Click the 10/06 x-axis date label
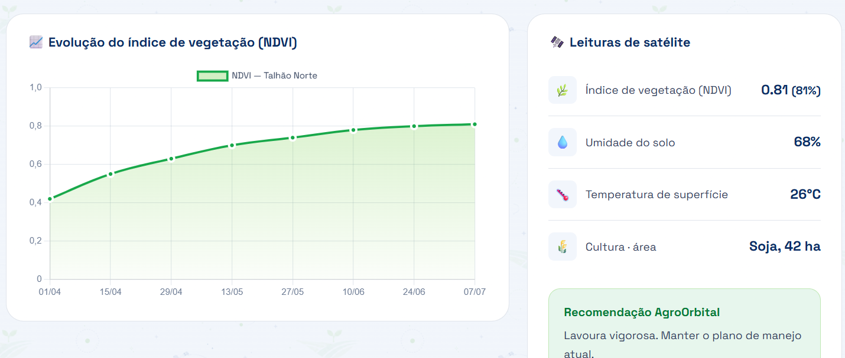Image resolution: width=845 pixels, height=358 pixels. pos(353,292)
